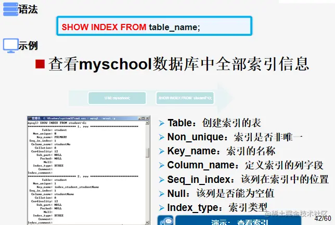Click the SHOW INDEX FROM table_name syntax box
This screenshot has width=335, height=225.
click(x=154, y=26)
